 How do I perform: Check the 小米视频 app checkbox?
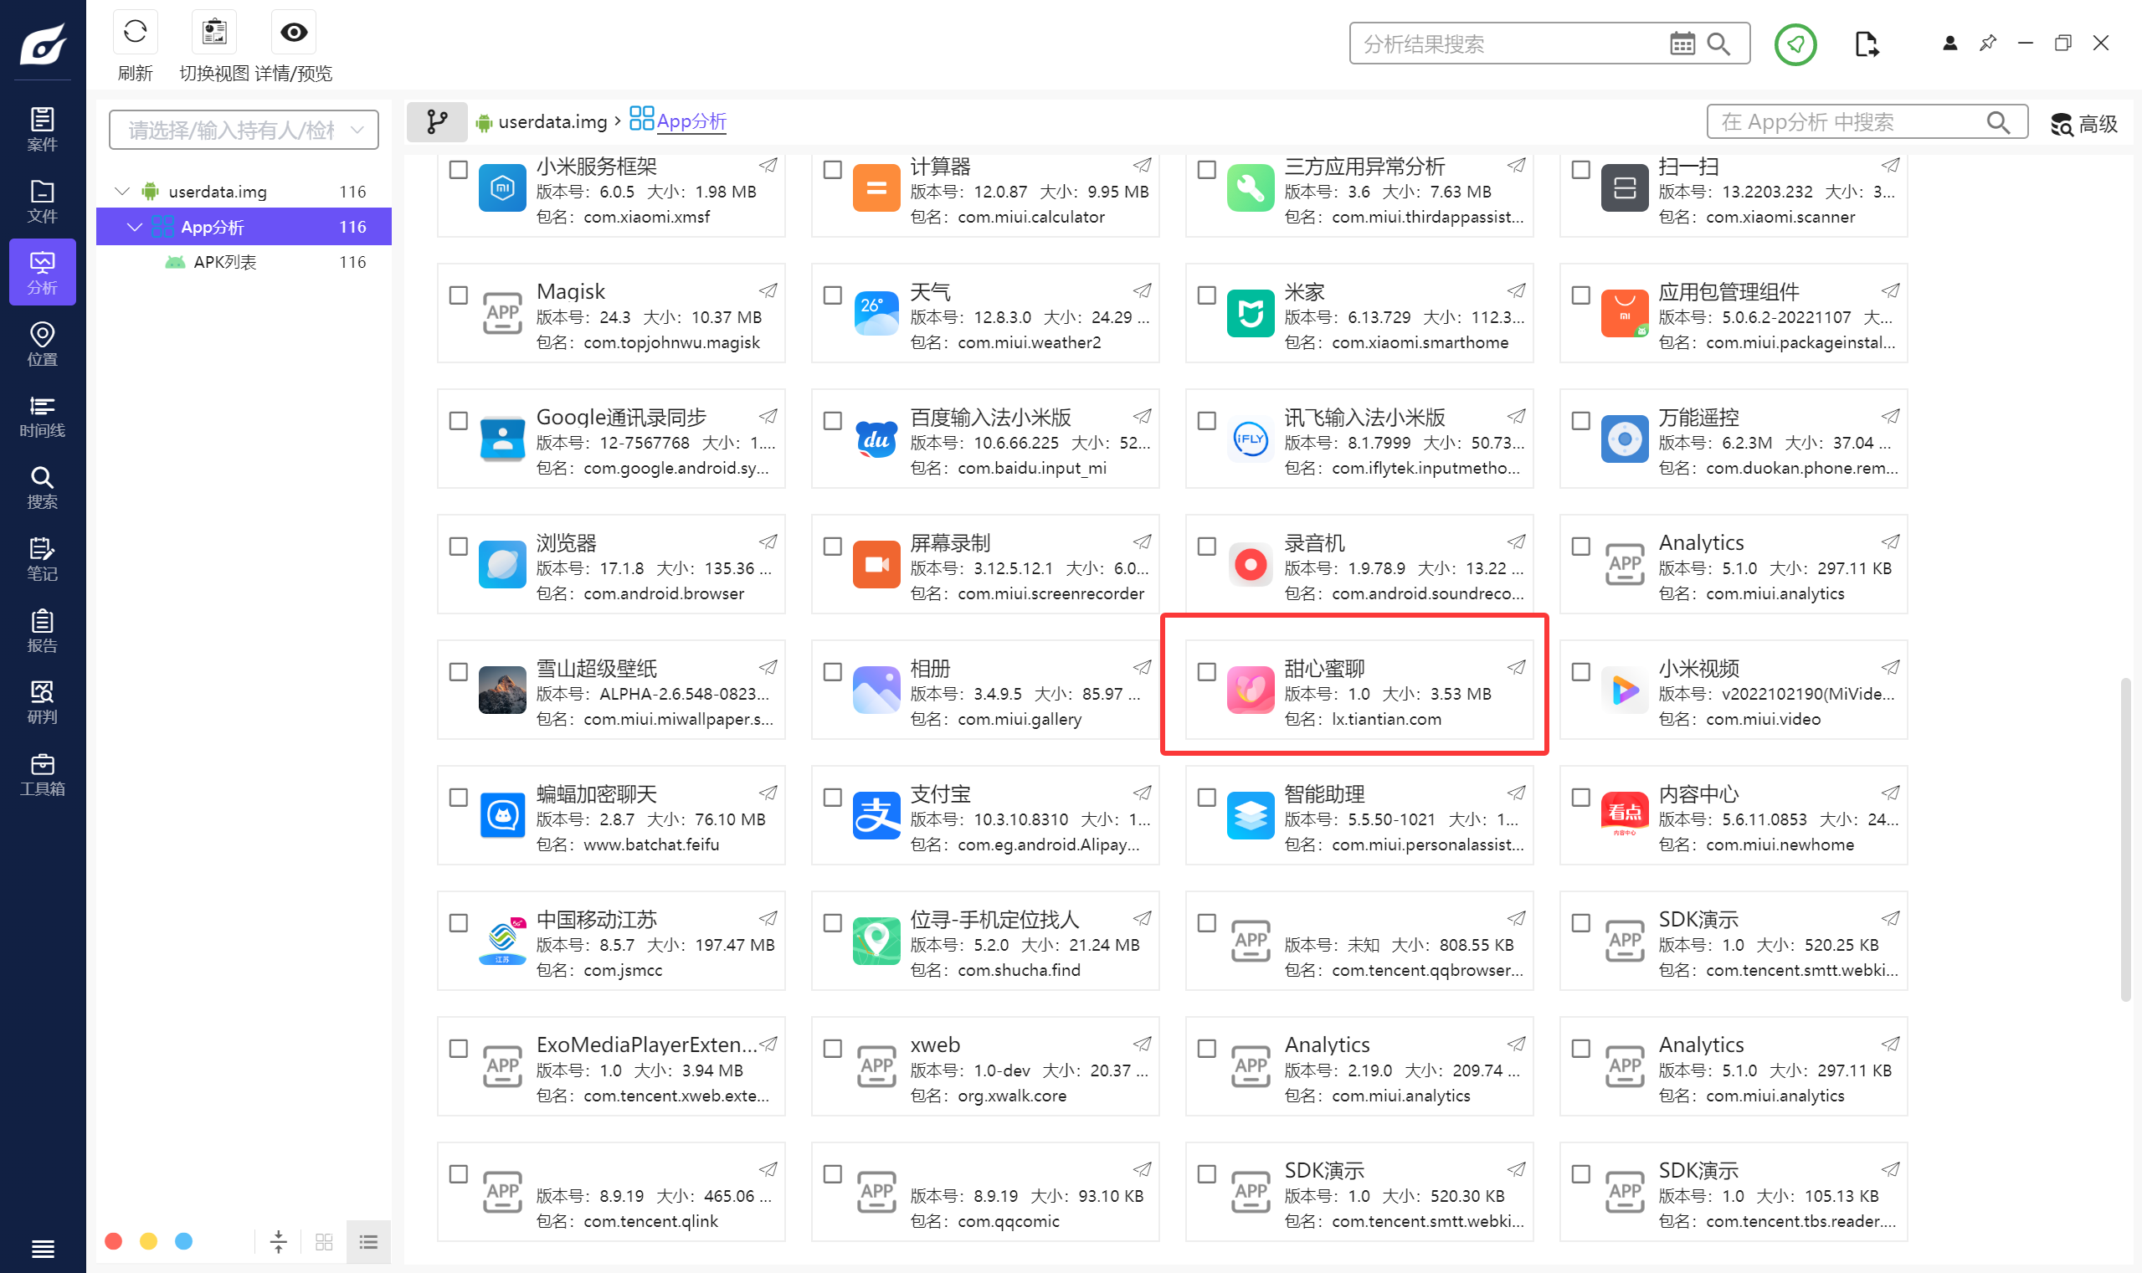(1580, 672)
